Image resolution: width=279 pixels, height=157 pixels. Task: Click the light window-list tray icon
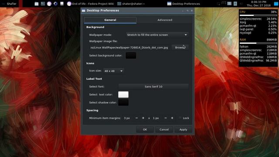[x=229, y=3]
